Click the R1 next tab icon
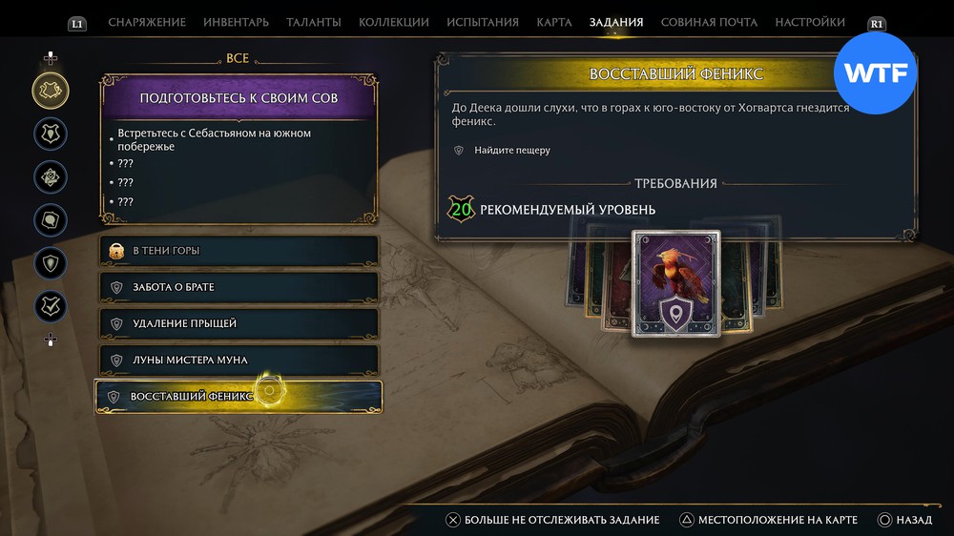 tap(876, 24)
